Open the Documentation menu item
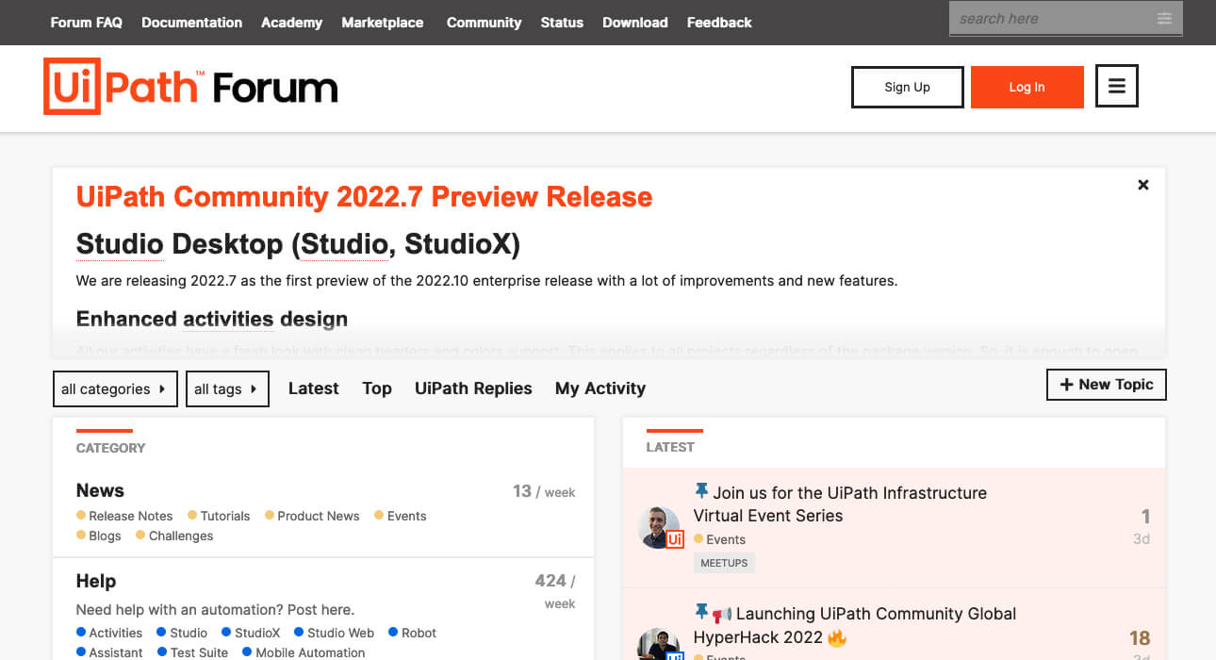This screenshot has width=1216, height=660. coord(191,22)
